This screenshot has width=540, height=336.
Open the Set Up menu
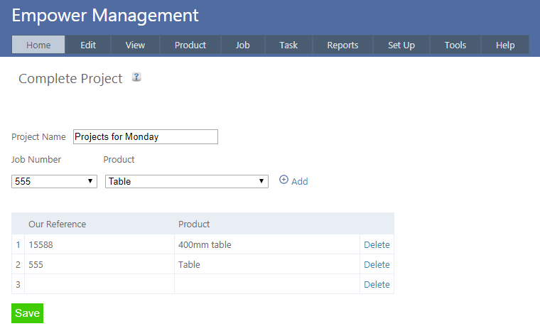tap(401, 45)
